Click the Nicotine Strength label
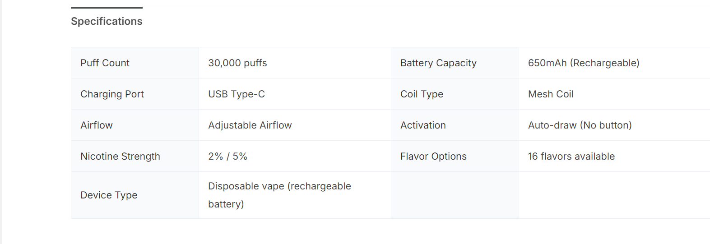 [x=120, y=157]
